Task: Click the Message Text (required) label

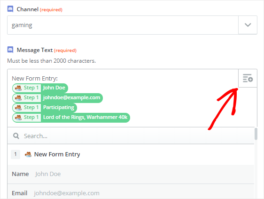Action: pyautogui.click(x=47, y=50)
